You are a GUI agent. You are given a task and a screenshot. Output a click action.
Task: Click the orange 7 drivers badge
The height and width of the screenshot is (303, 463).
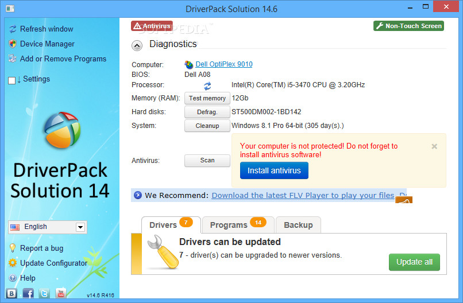click(186, 222)
